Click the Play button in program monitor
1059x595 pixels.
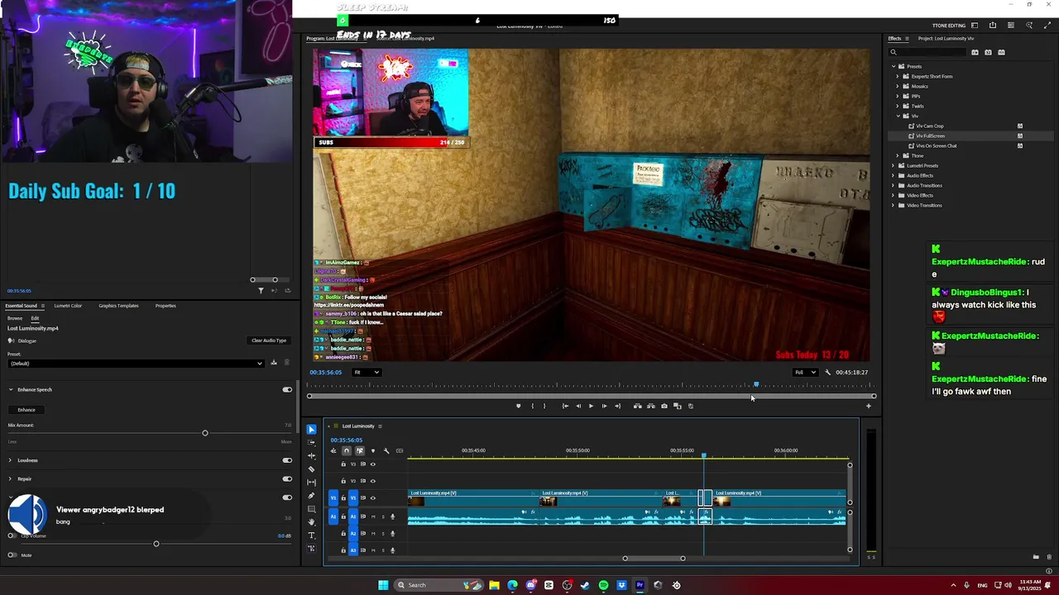[591, 406]
